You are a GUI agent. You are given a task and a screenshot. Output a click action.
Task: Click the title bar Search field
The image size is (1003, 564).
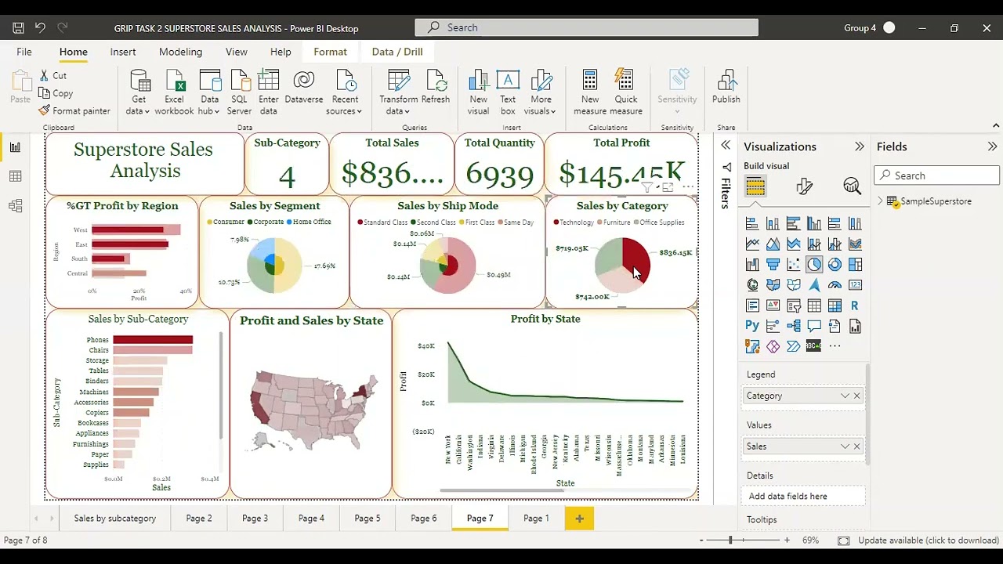tap(587, 27)
